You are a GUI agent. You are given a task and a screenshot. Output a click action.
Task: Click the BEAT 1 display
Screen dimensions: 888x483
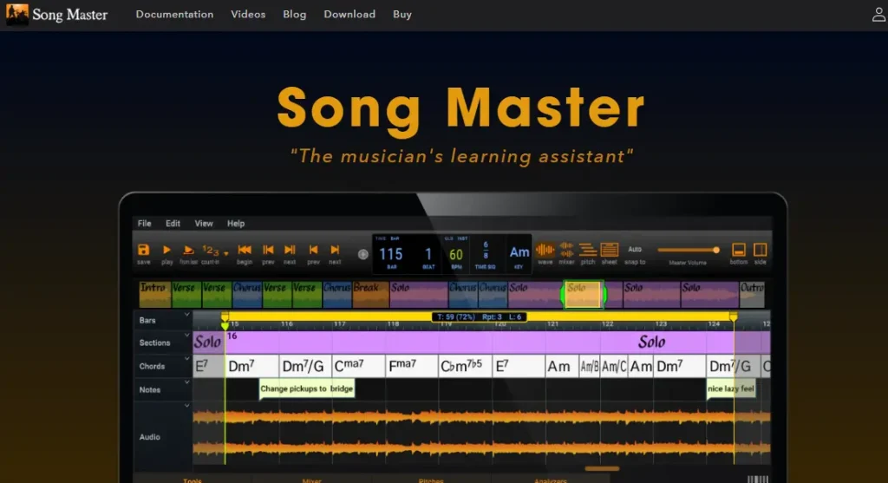click(428, 254)
